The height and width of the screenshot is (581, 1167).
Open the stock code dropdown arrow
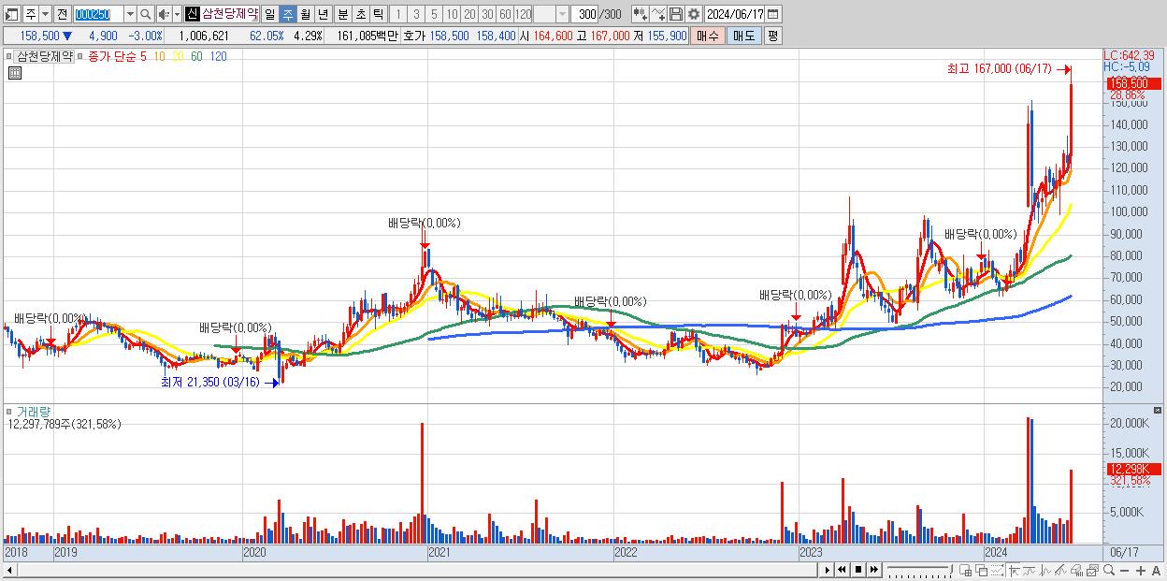130,15
